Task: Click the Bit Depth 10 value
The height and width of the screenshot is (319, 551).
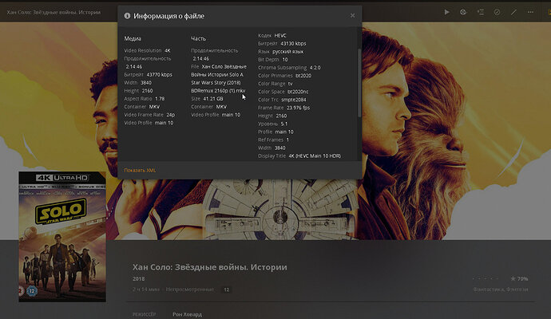Action: coord(285,60)
